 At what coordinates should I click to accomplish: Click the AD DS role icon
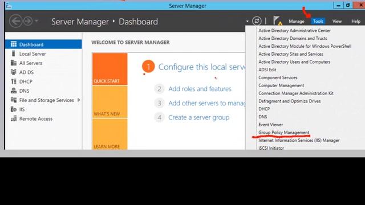tap(14, 72)
